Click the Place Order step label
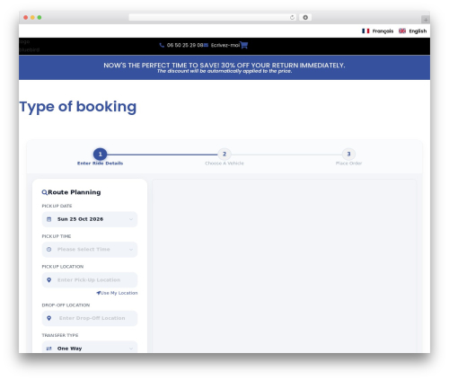This screenshot has height=380, width=449. click(x=348, y=163)
